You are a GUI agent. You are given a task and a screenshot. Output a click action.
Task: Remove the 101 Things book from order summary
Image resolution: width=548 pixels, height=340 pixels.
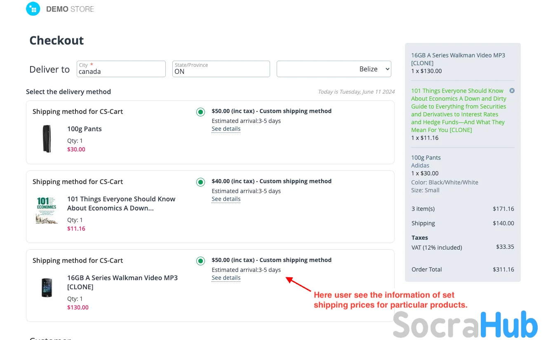(x=512, y=91)
